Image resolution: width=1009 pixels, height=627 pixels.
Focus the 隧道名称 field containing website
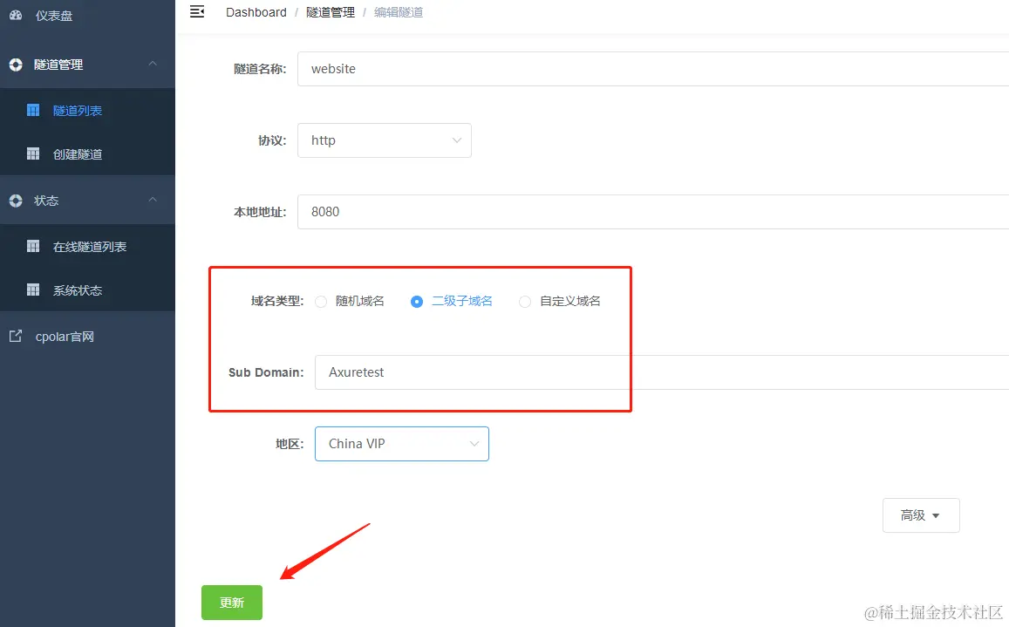(653, 69)
